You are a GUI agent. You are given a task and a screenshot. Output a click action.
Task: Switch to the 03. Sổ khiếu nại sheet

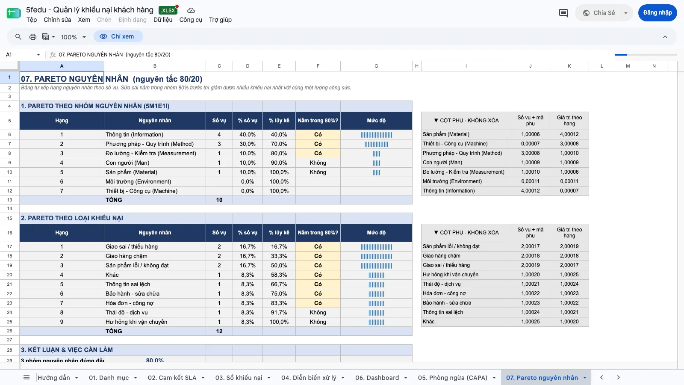click(239, 378)
